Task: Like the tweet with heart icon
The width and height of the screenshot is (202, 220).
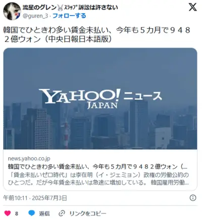Action: pos(8,213)
